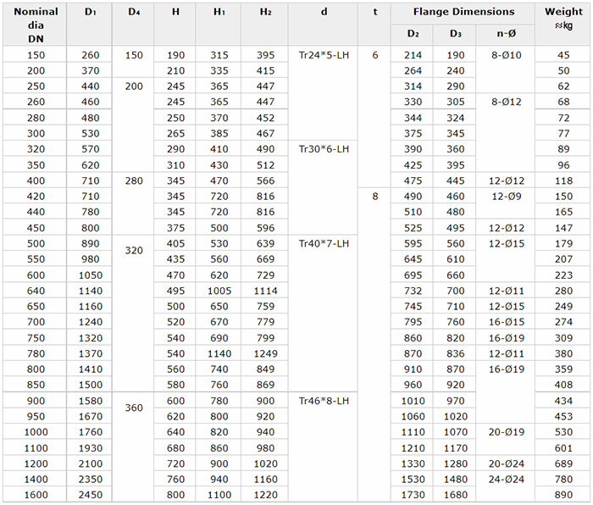
Task: Click the Tr24*5-LH thread cell
Action: [x=324, y=55]
